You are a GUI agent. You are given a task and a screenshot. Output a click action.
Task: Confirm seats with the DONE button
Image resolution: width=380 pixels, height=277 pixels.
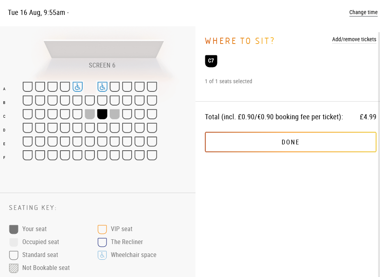291,142
